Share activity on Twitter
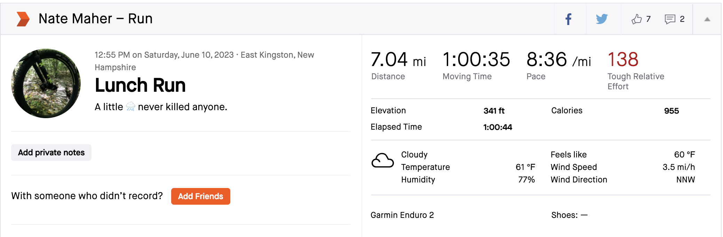This screenshot has width=723, height=237. pos(602,19)
